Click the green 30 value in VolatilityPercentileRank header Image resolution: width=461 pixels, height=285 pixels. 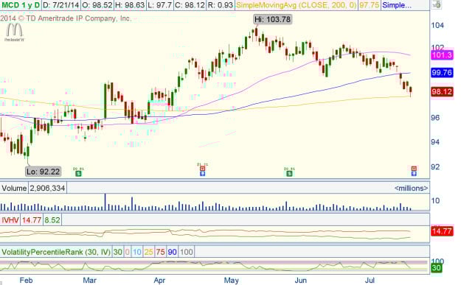click(117, 252)
